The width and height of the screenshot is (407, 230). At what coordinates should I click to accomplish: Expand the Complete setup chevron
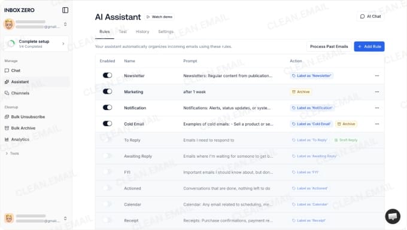(x=63, y=44)
